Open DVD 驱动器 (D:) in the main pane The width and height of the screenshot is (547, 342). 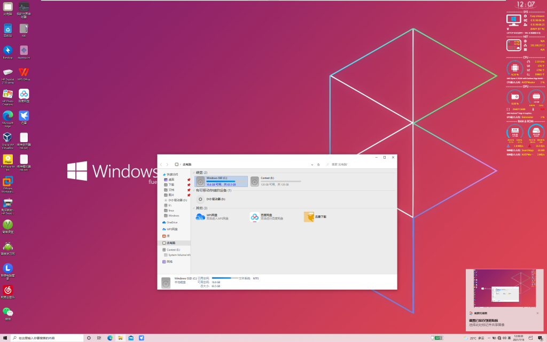pyautogui.click(x=211, y=199)
